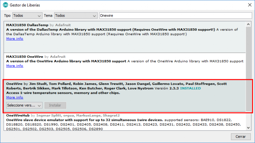The height and width of the screenshot is (143, 255).
Task: Click the Instalar button
Action: (x=55, y=105)
